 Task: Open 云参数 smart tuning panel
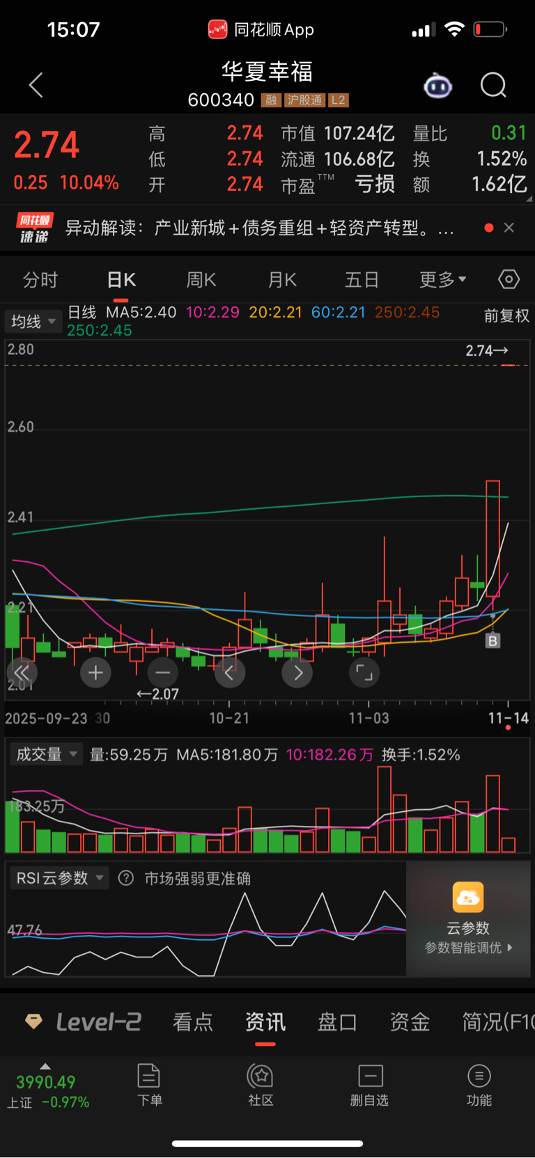(x=468, y=918)
